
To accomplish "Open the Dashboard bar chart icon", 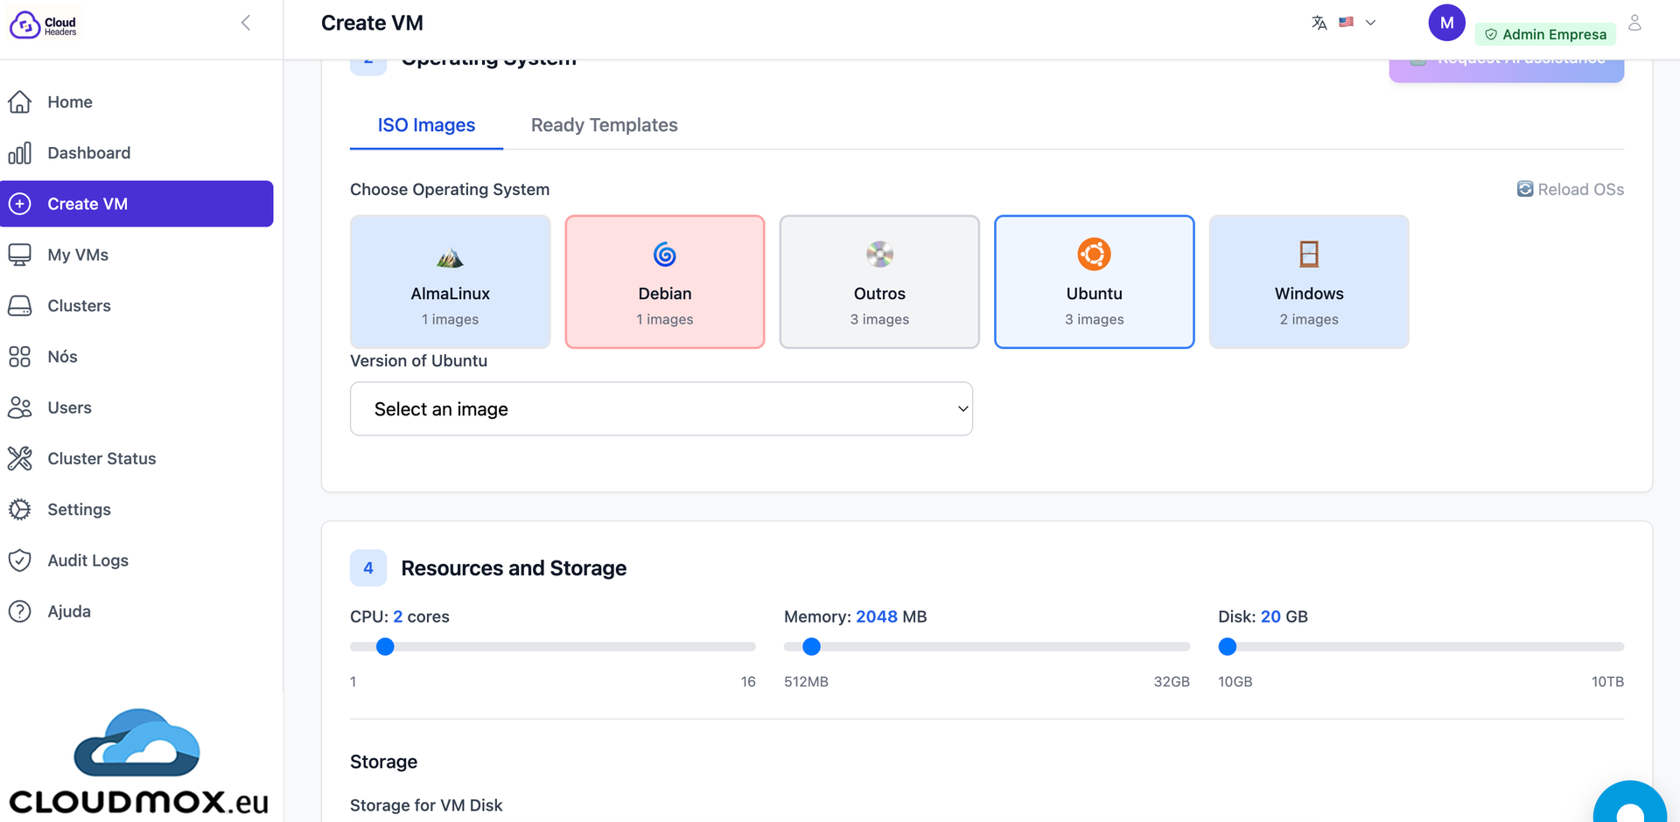I will (x=20, y=153).
